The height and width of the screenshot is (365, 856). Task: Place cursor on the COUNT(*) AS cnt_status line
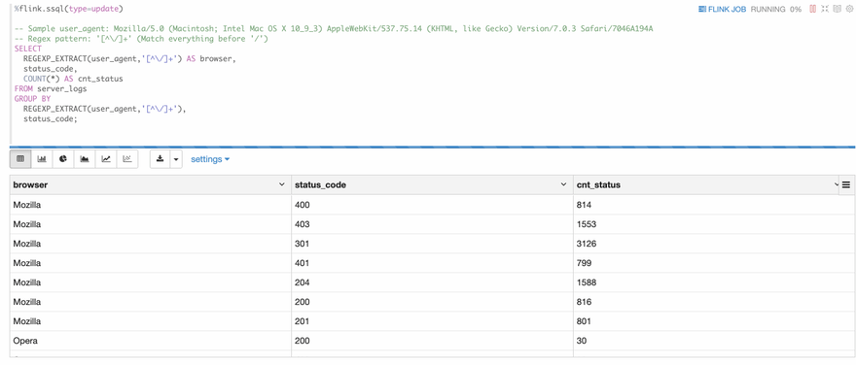click(73, 79)
